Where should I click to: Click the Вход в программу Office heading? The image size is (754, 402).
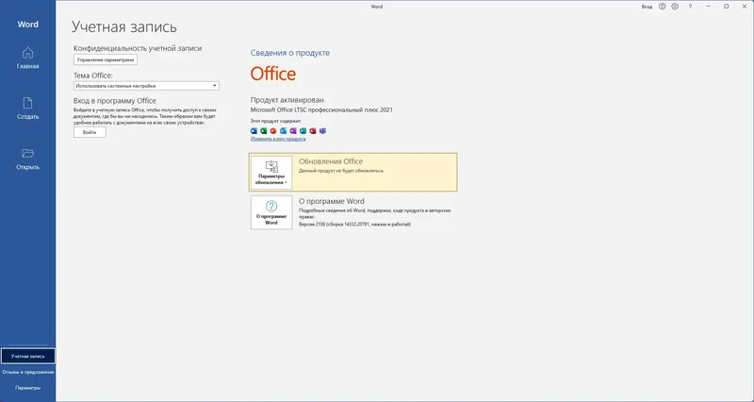coord(115,101)
